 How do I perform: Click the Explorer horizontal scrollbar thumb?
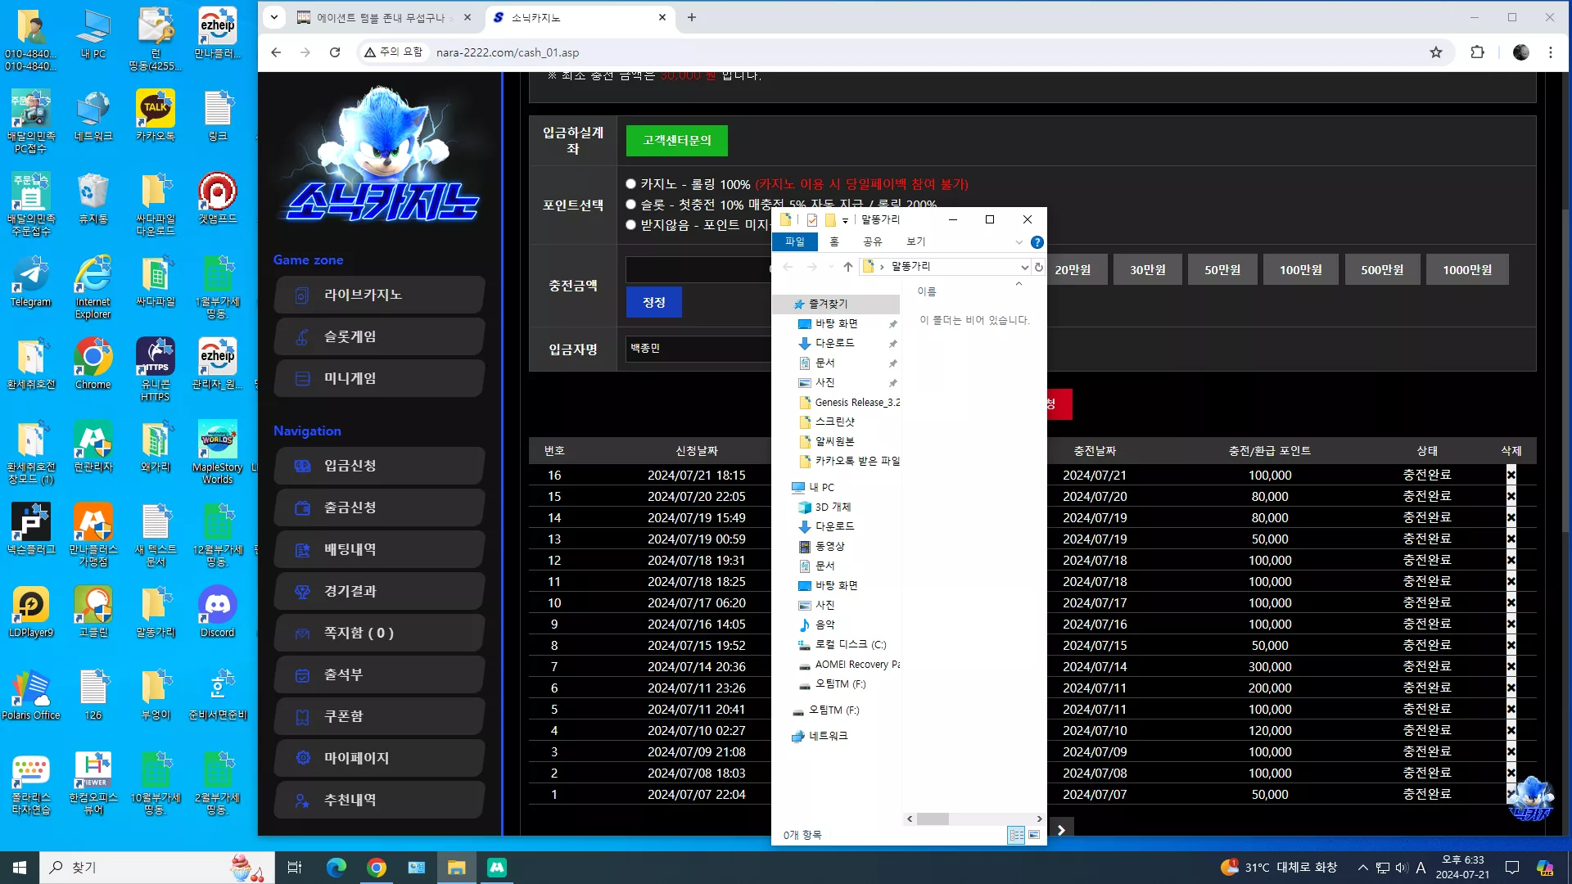(x=933, y=819)
